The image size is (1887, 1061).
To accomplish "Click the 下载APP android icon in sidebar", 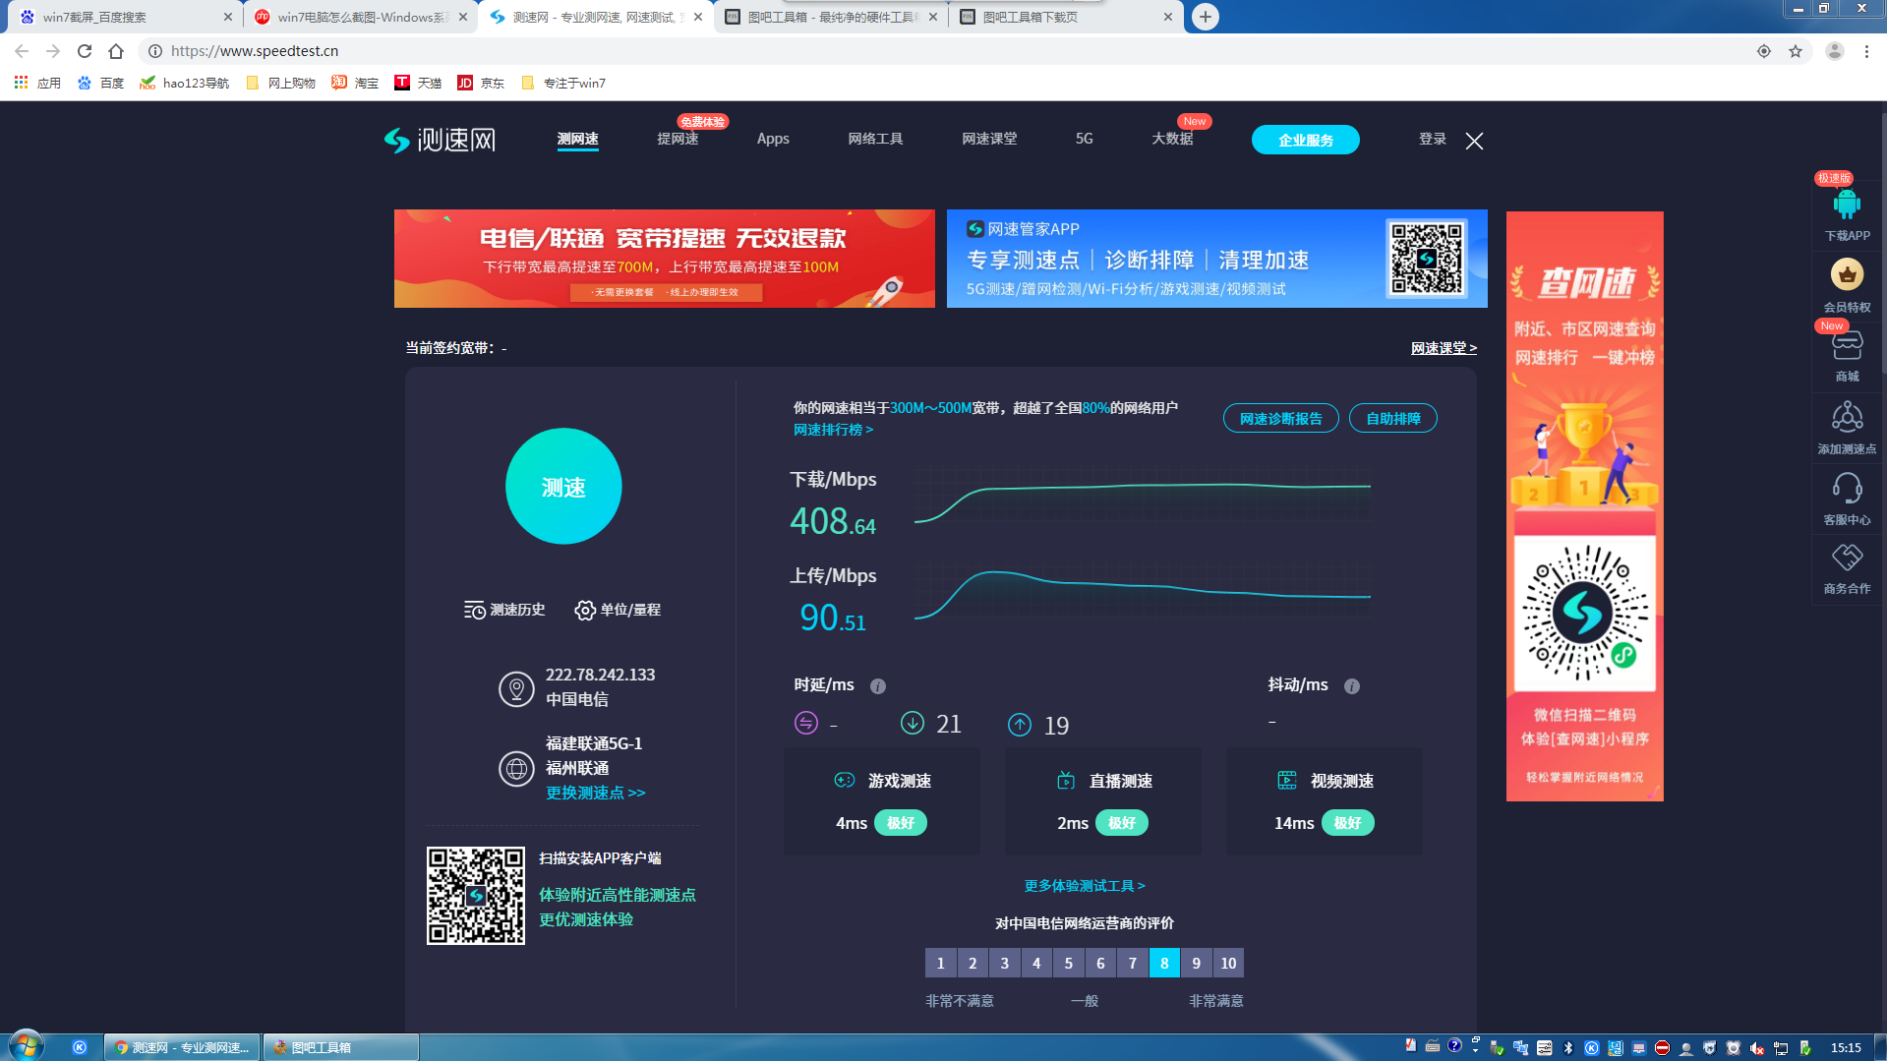I will (x=1847, y=206).
